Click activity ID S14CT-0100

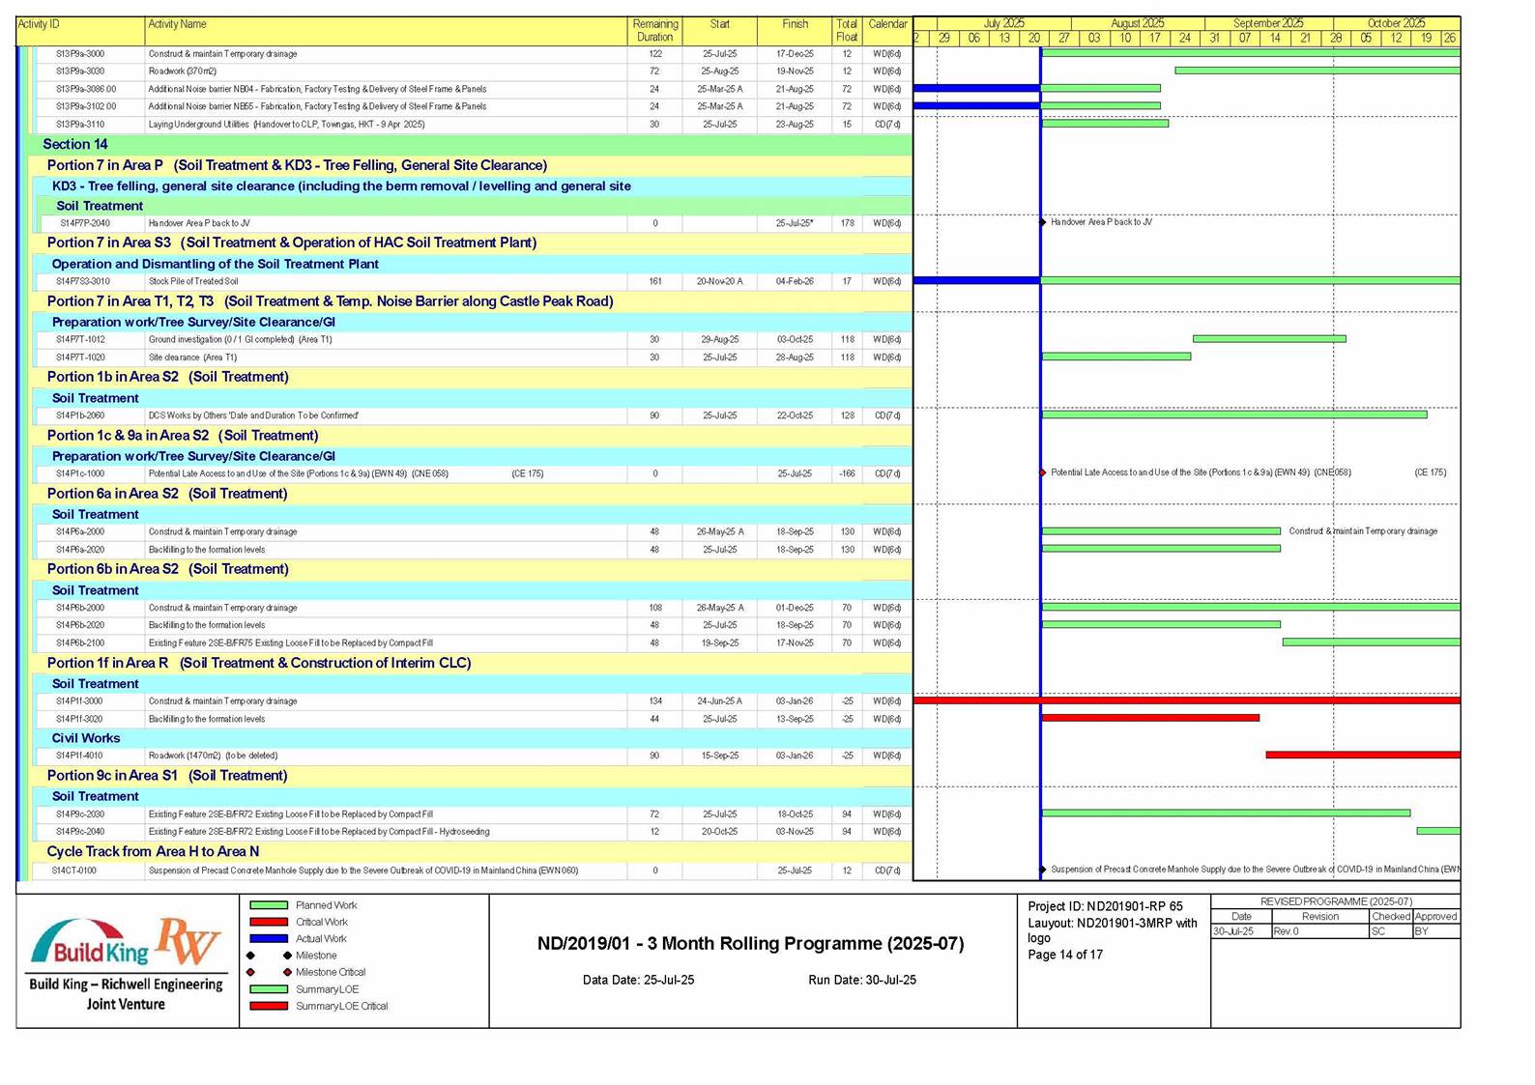point(74,871)
